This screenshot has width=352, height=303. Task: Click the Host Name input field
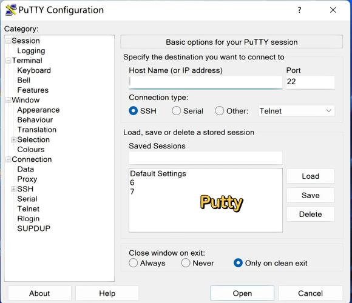pos(205,82)
